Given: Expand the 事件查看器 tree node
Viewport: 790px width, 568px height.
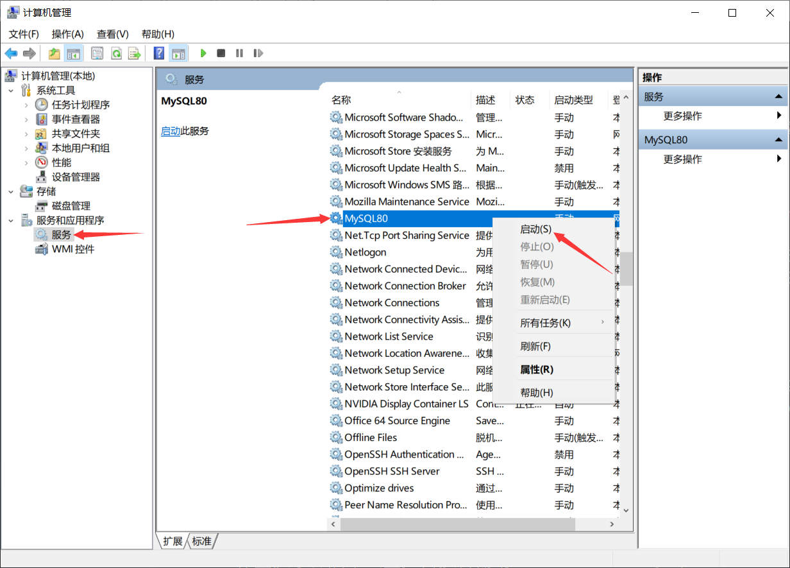Looking at the screenshot, I should pyautogui.click(x=26, y=119).
